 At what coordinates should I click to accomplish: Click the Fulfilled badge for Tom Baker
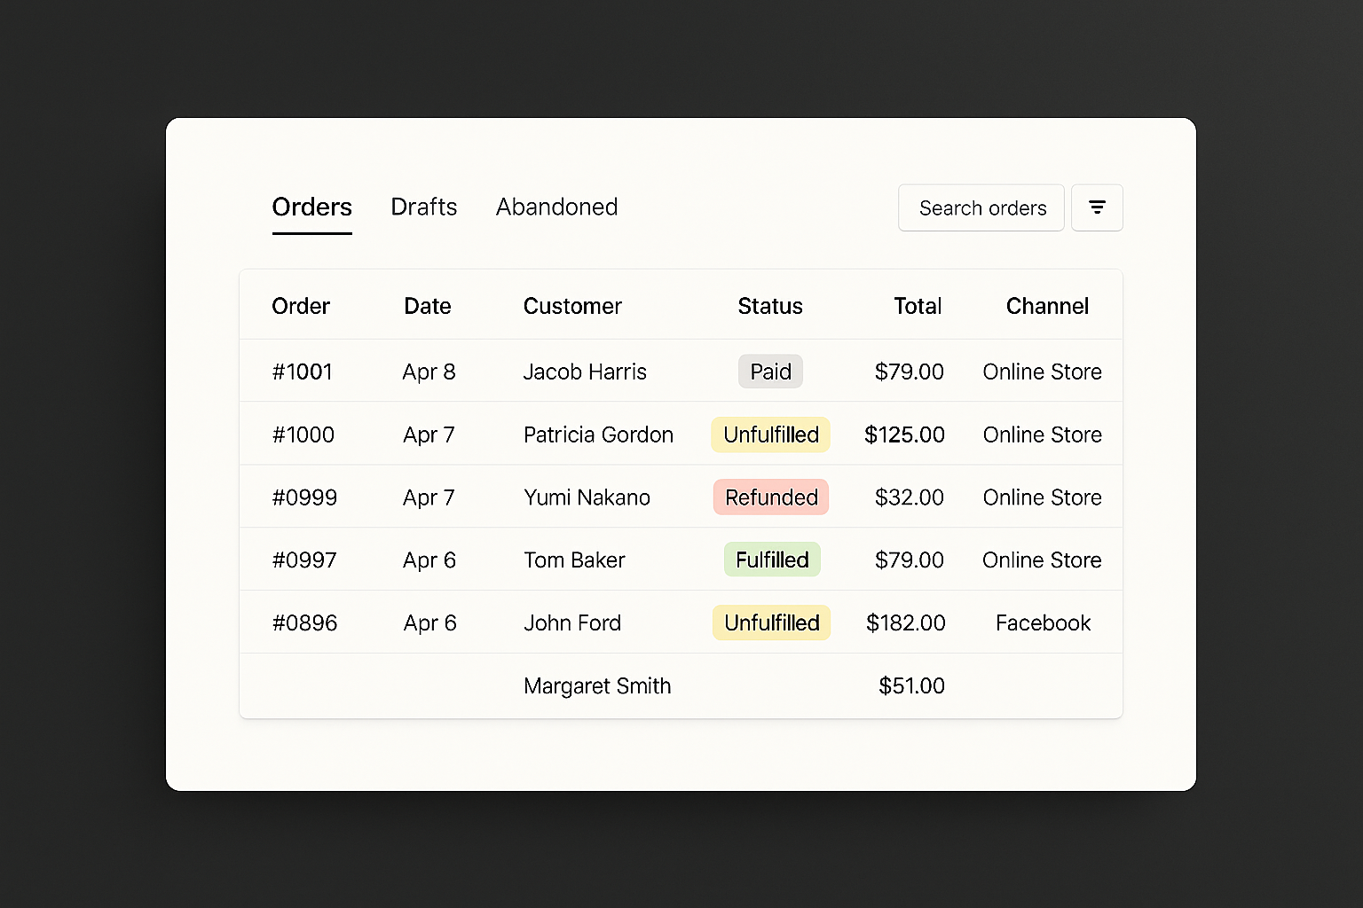coord(772,560)
